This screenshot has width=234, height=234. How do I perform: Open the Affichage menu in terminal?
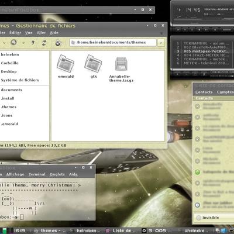tap(15, 174)
